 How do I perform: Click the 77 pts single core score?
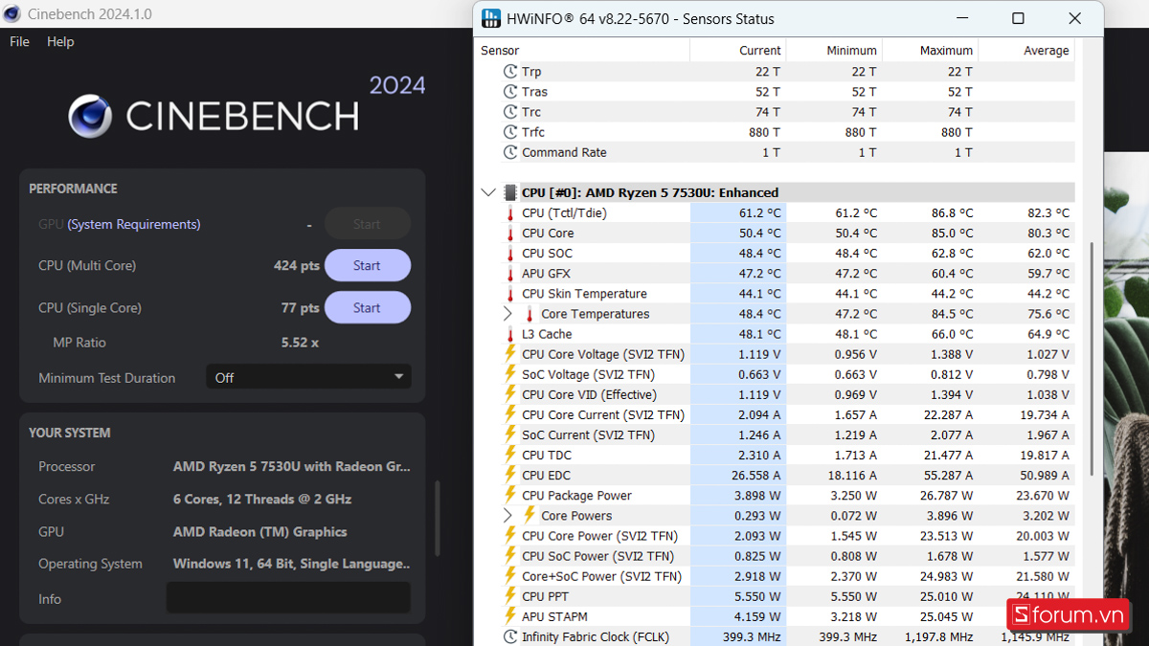click(301, 307)
